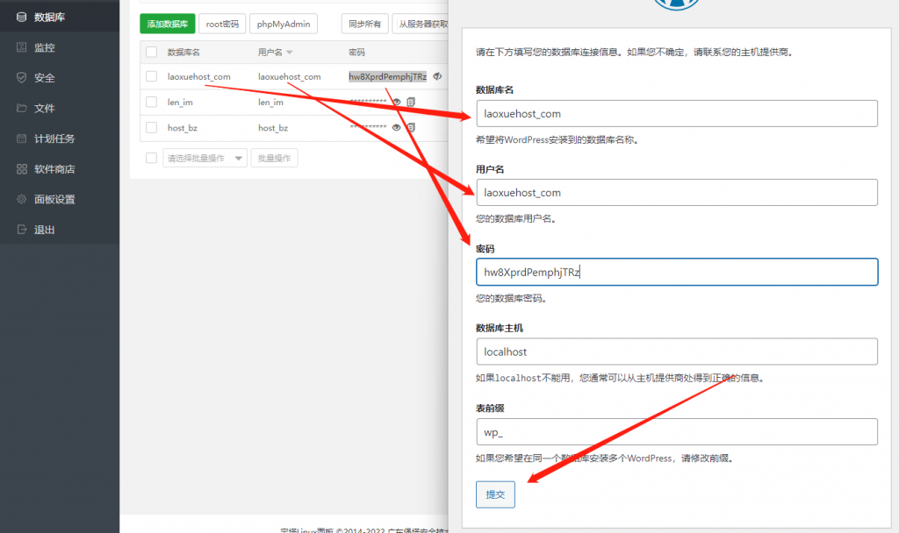Click the database icon in the sidebar
The height and width of the screenshot is (533, 899).
coord(21,17)
